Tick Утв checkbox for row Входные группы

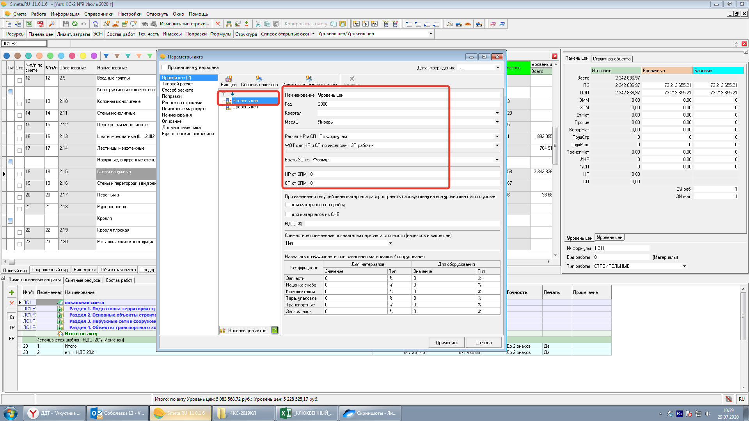click(x=20, y=80)
